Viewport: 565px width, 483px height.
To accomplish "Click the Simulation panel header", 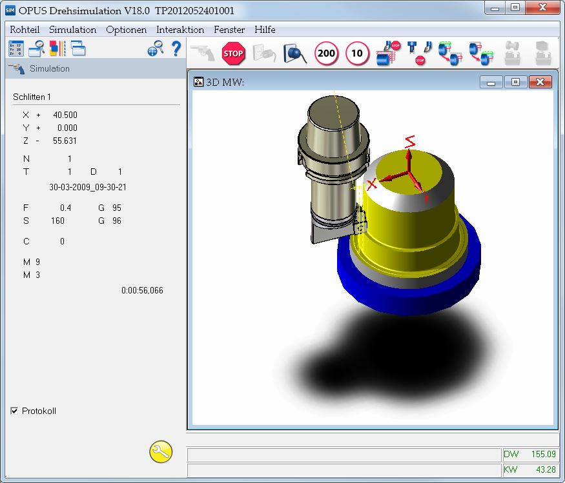I will 96,68.
